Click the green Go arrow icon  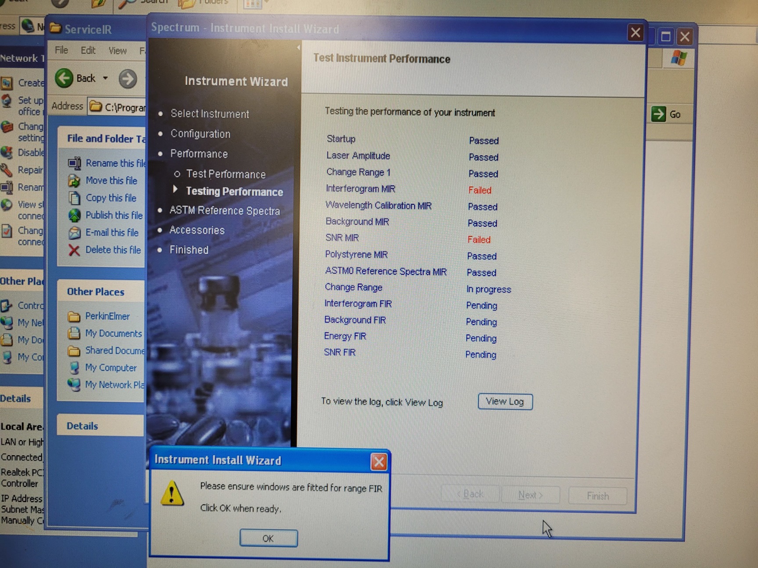pos(658,114)
